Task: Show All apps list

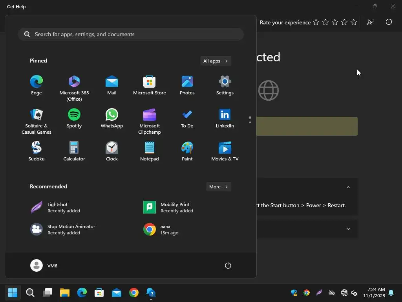Action: point(216,61)
